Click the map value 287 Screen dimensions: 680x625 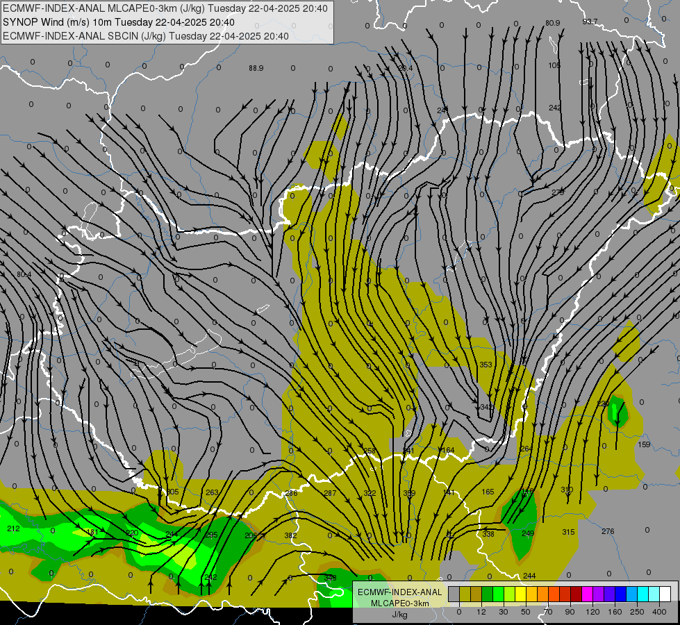(x=330, y=493)
